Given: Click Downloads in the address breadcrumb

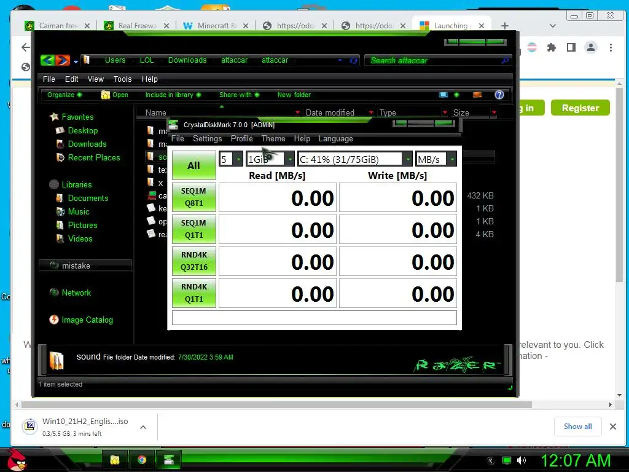Looking at the screenshot, I should pyautogui.click(x=187, y=60).
